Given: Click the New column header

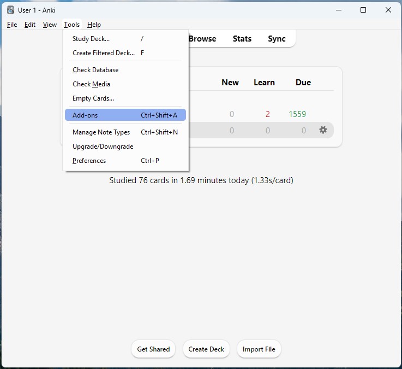Looking at the screenshot, I should (x=230, y=83).
